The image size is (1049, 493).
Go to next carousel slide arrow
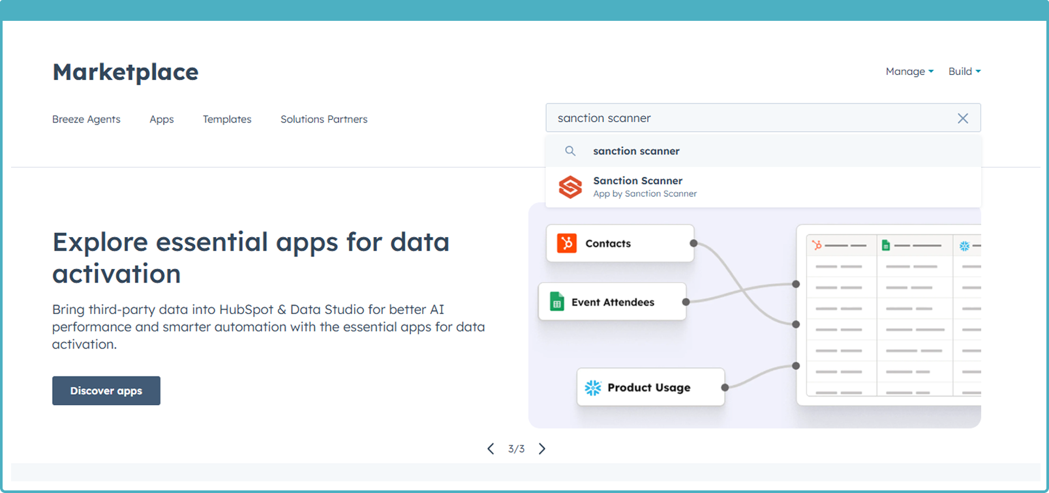(x=541, y=449)
